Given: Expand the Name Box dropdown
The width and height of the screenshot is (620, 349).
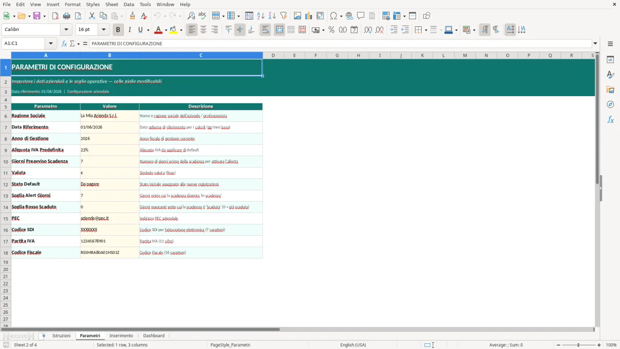Looking at the screenshot, I should [51, 43].
